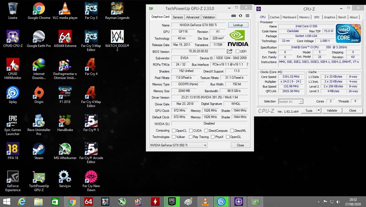Select the VLC media player desktop icon

tap(65, 11)
